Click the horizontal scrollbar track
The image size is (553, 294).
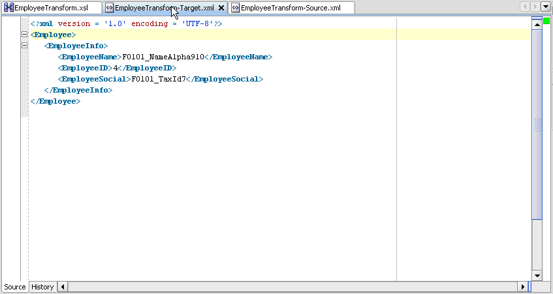[x=292, y=287]
